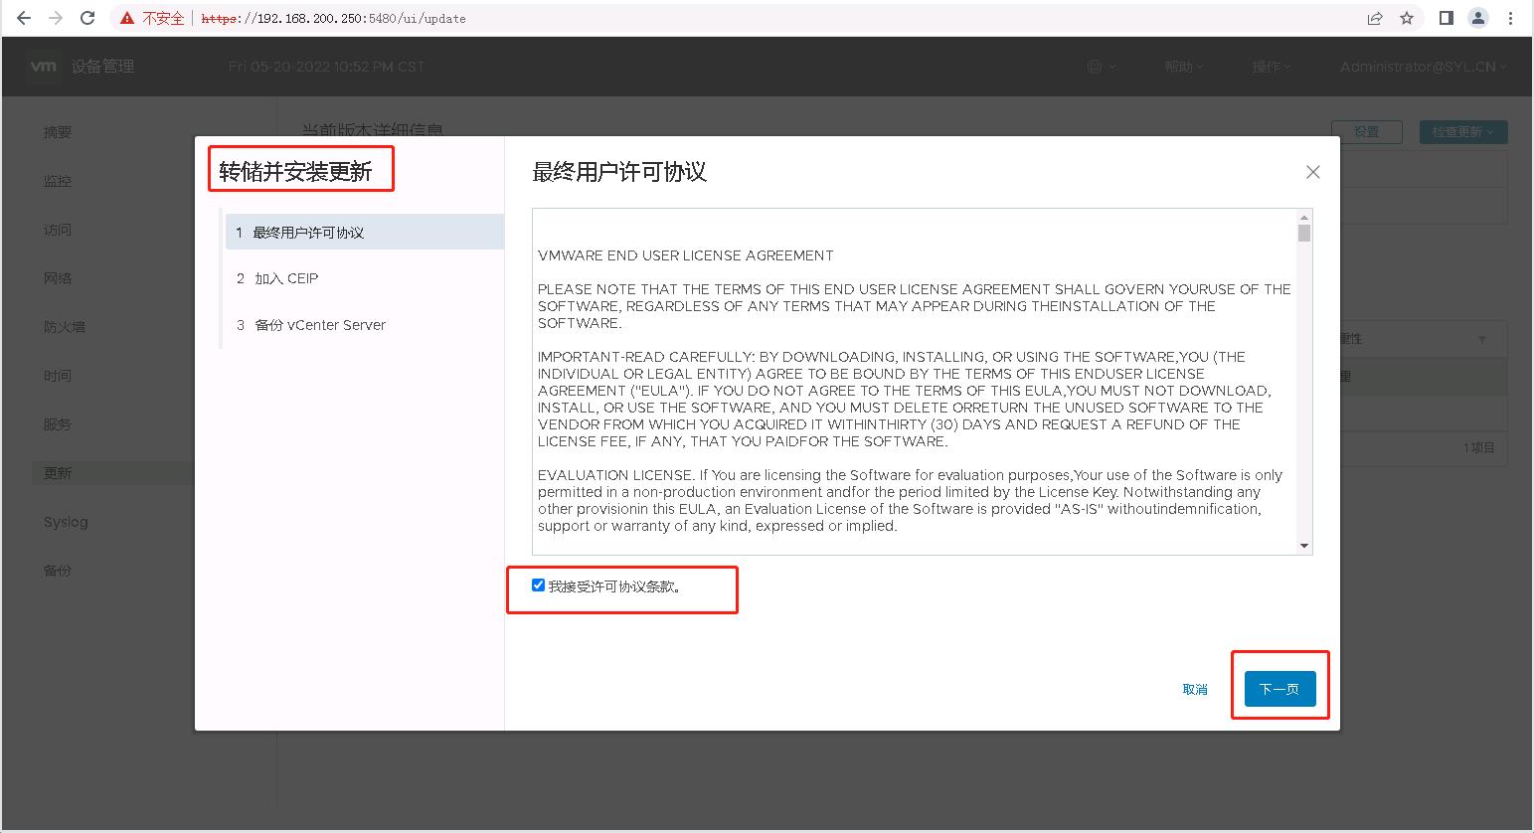This screenshot has height=833, width=1534.
Task: Open the 操作 actions dropdown
Action: [1271, 67]
